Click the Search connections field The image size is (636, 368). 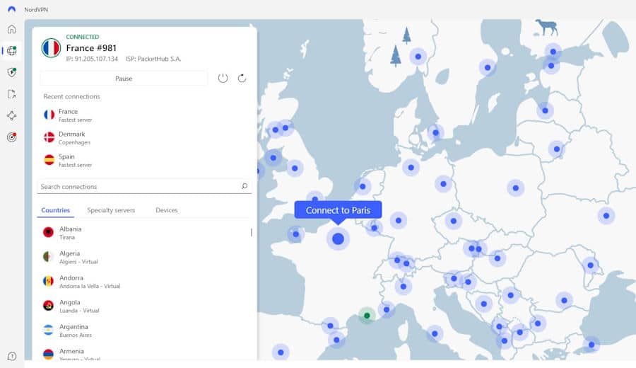[x=144, y=186]
